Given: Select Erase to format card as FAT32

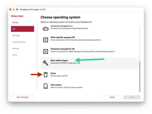Looking at the screenshot, I should click(x=90, y=74).
